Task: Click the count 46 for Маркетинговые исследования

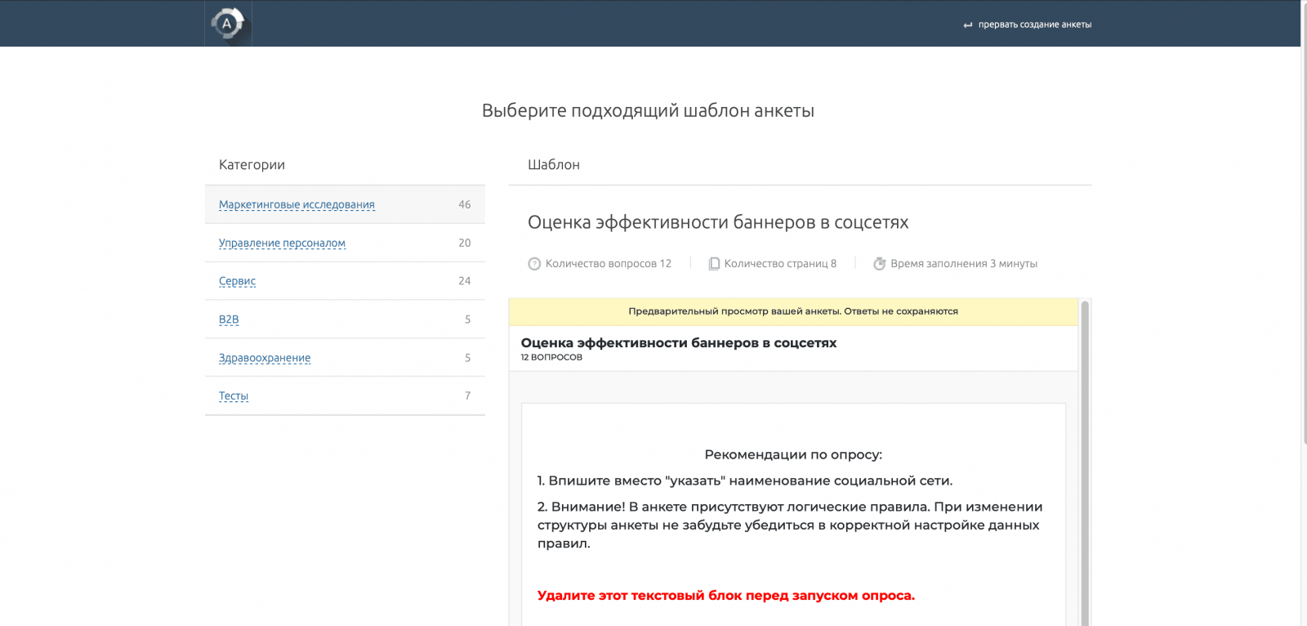Action: (x=464, y=204)
